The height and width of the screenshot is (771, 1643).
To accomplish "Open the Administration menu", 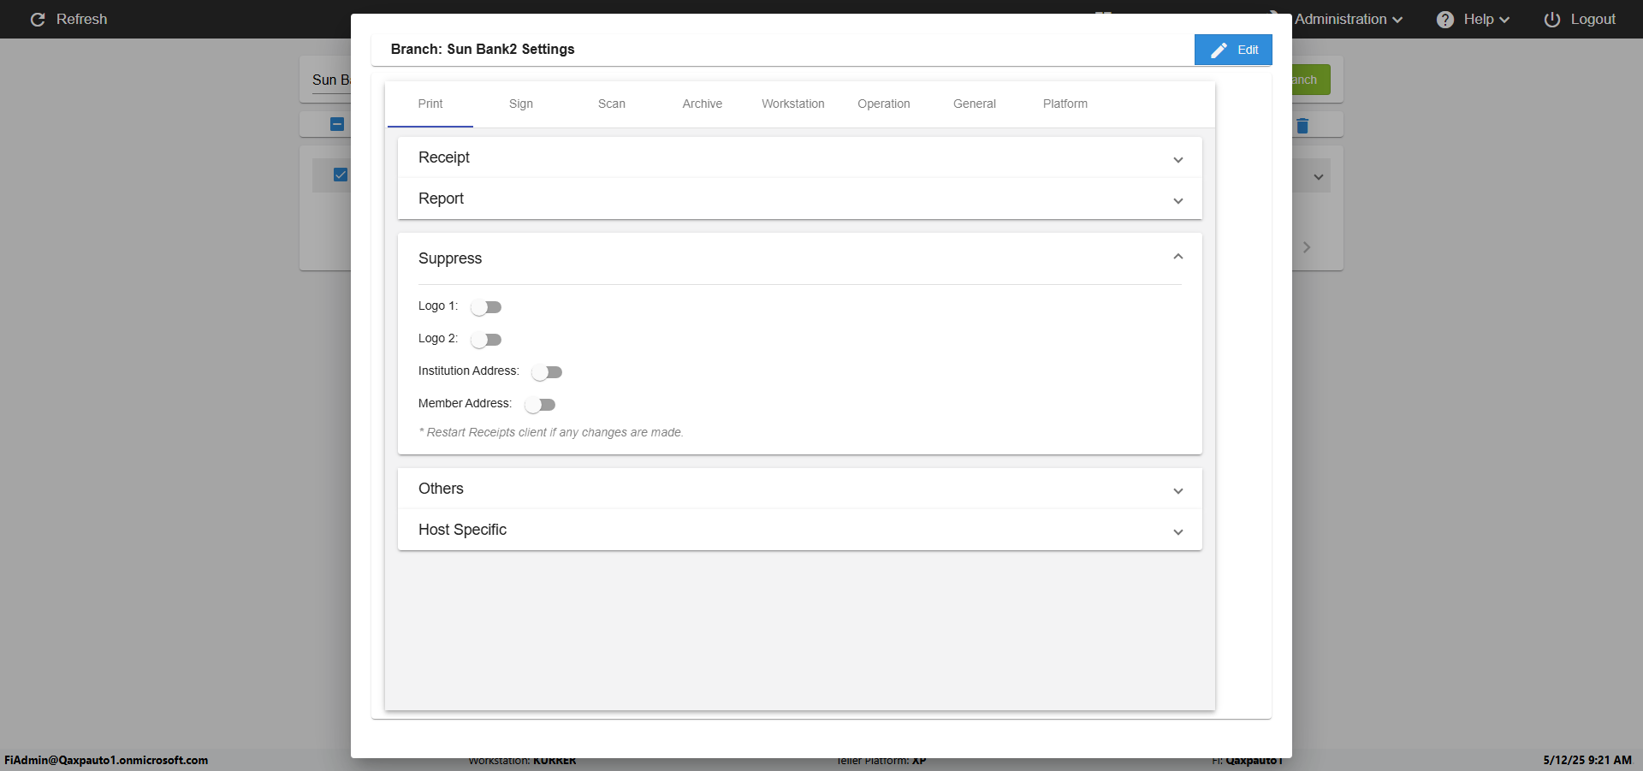I will point(1347,19).
